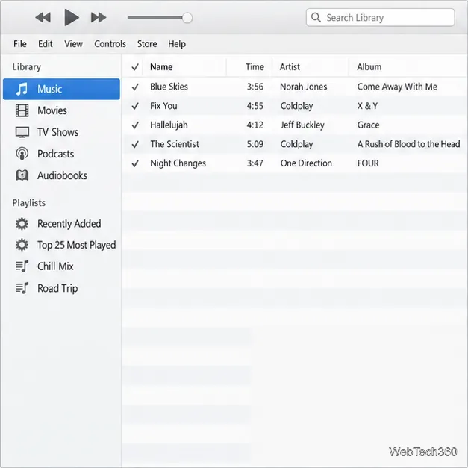Click the play button
This screenshot has width=468, height=468.
click(72, 17)
